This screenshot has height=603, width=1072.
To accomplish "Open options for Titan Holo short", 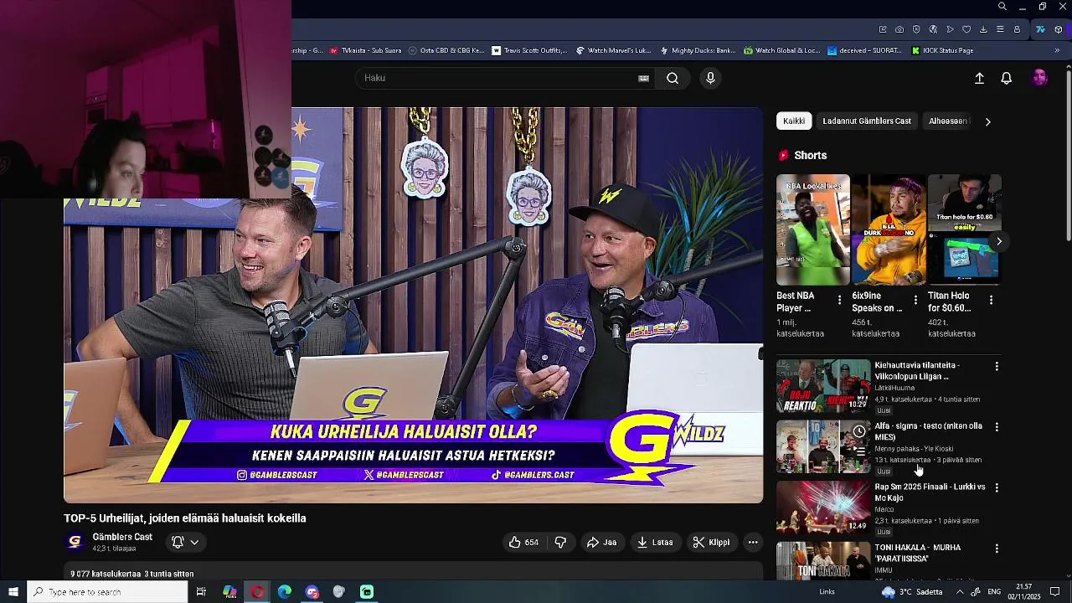I will point(991,300).
